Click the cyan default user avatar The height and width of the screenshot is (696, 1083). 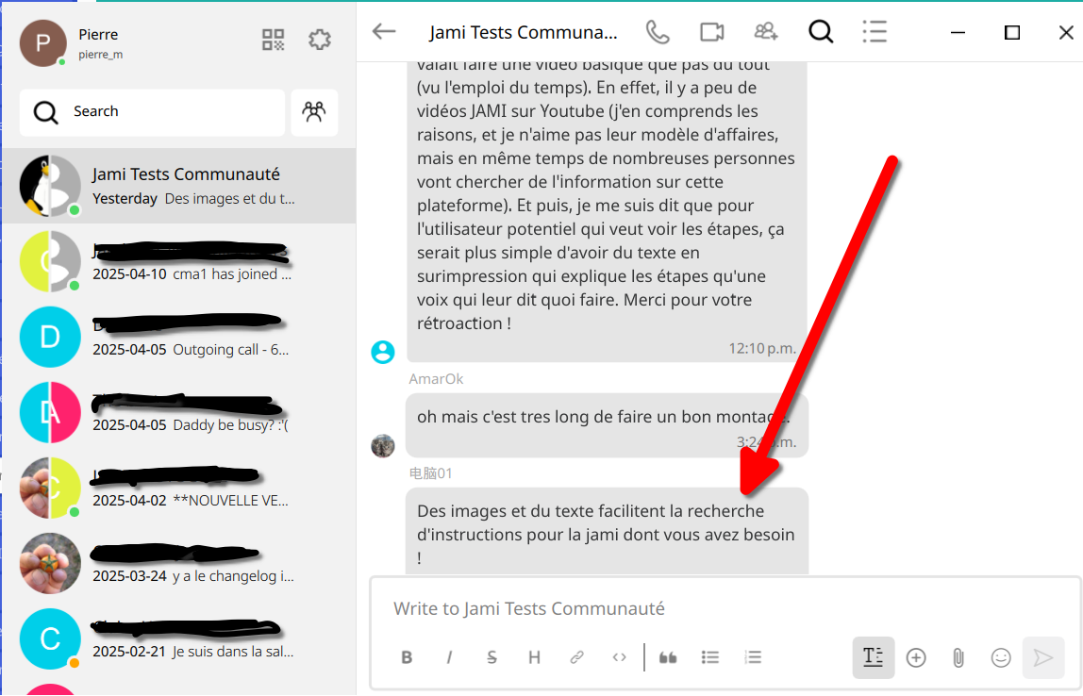[x=383, y=352]
